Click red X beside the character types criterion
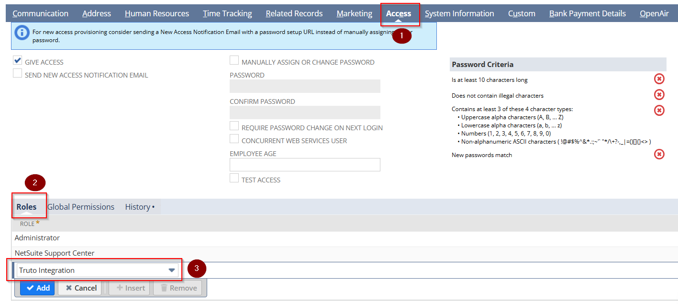 pyautogui.click(x=659, y=110)
